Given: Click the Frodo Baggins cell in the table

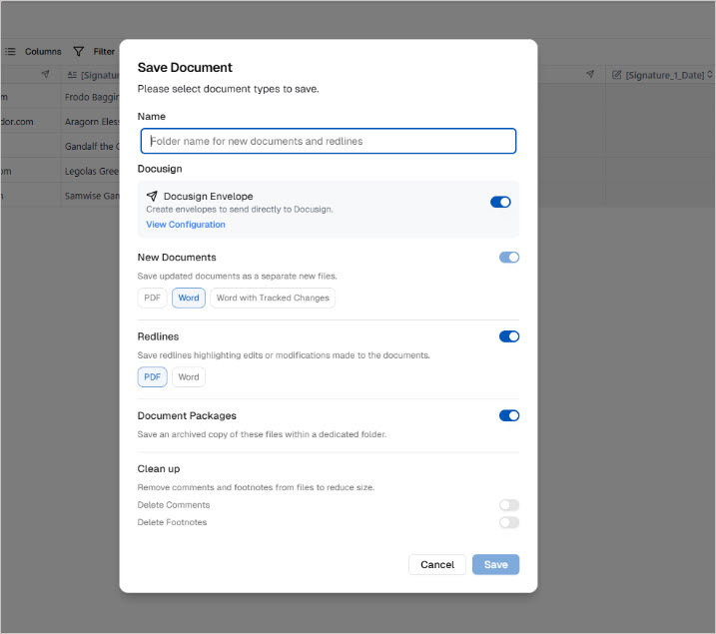Looking at the screenshot, I should point(91,97).
